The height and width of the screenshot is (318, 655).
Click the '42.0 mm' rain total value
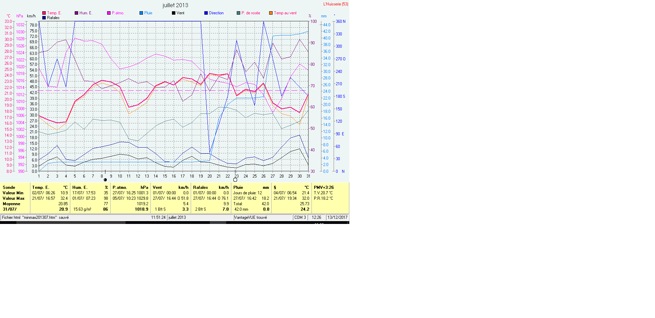point(241,209)
